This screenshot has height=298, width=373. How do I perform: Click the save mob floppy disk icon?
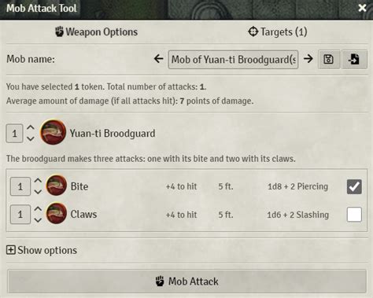[x=329, y=59]
